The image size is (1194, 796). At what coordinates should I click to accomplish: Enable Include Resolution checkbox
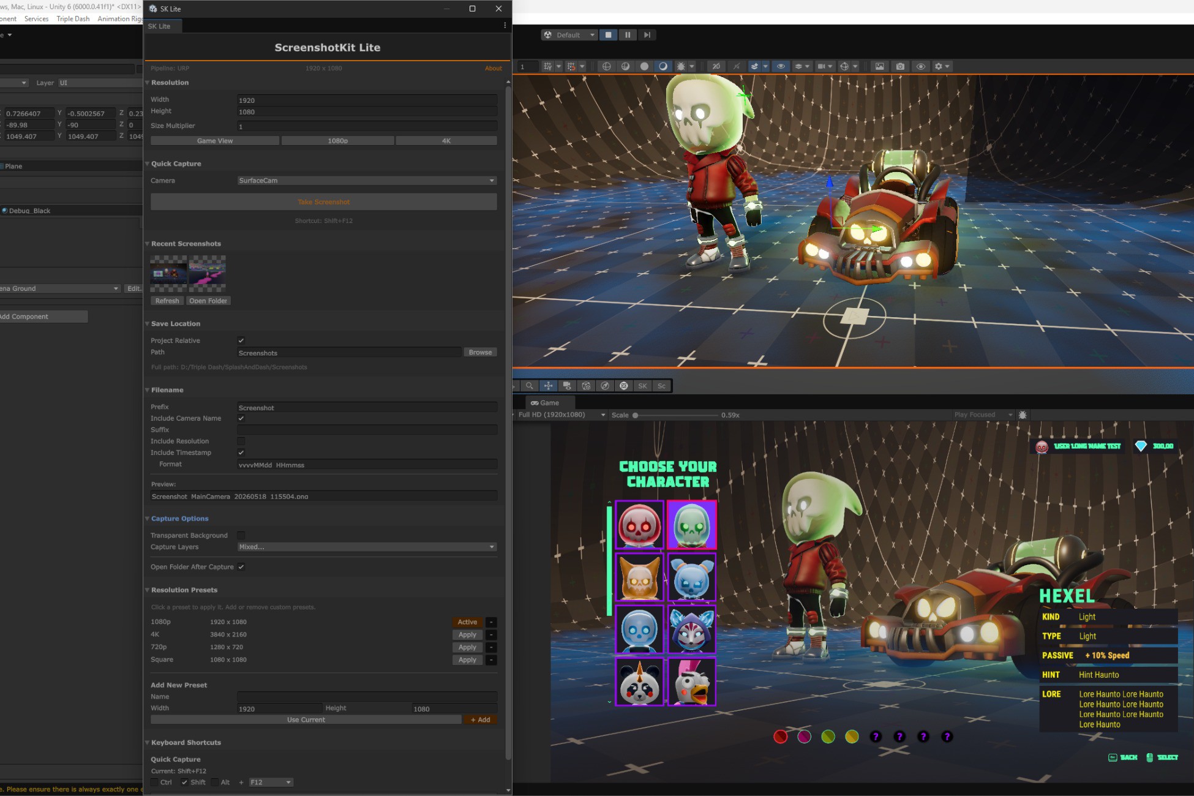pos(241,441)
